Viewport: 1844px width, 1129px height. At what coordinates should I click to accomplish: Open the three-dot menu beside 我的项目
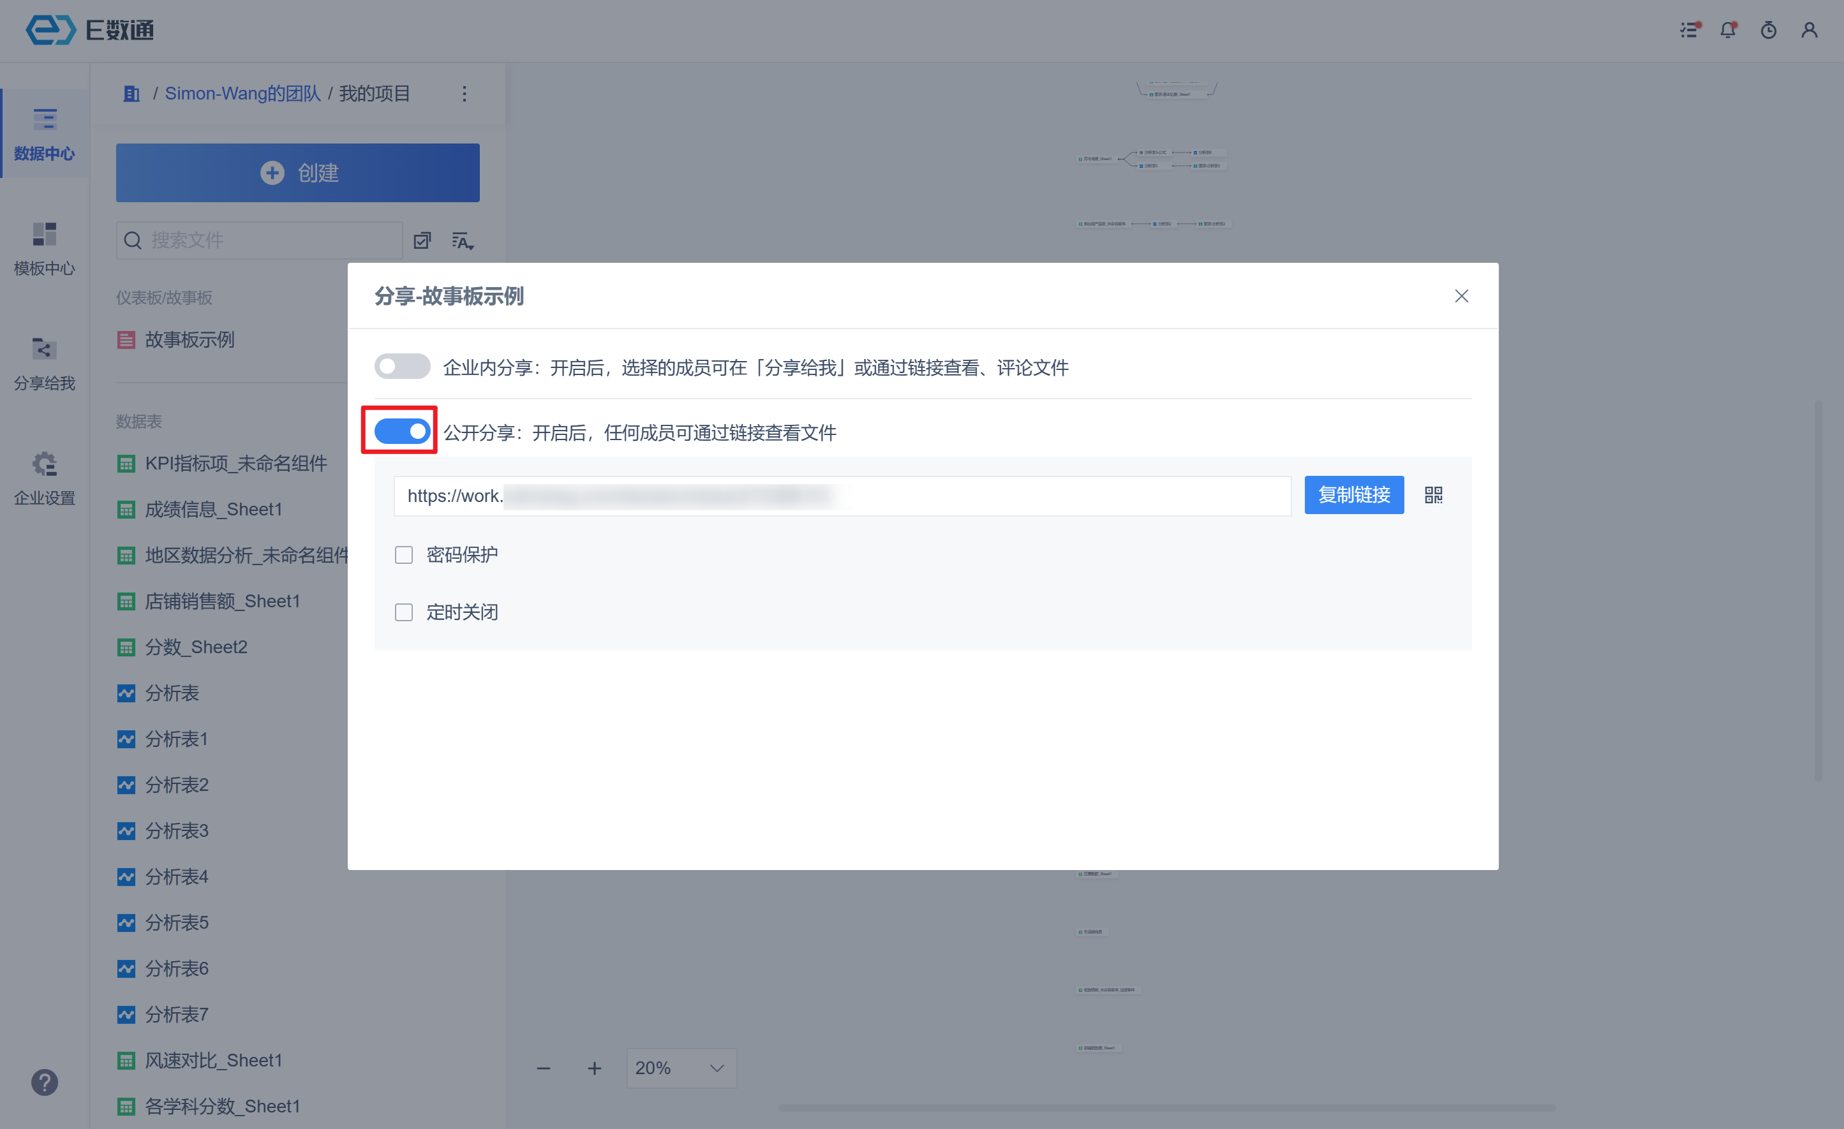[x=464, y=94]
